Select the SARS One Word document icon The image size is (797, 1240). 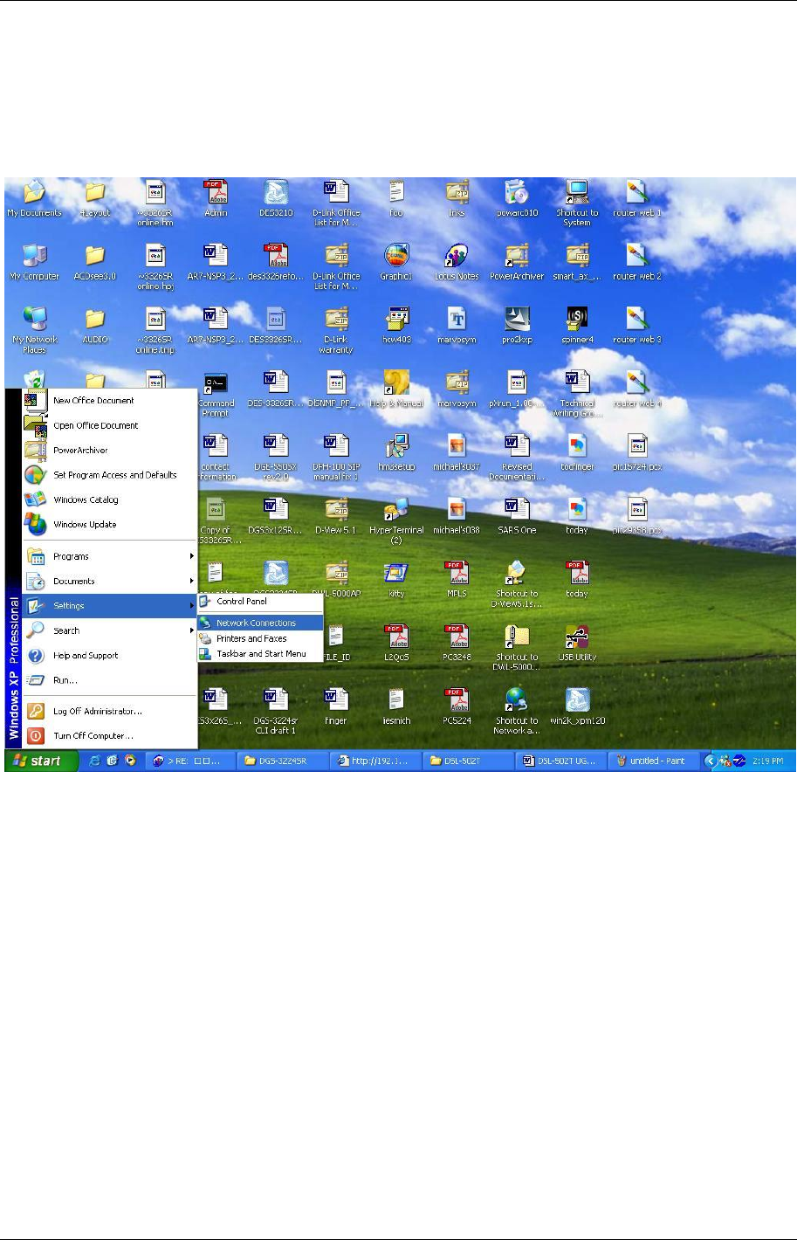tap(516, 515)
